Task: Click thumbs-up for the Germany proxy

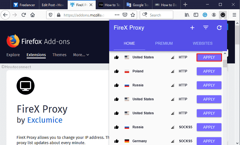Action: click(x=116, y=141)
